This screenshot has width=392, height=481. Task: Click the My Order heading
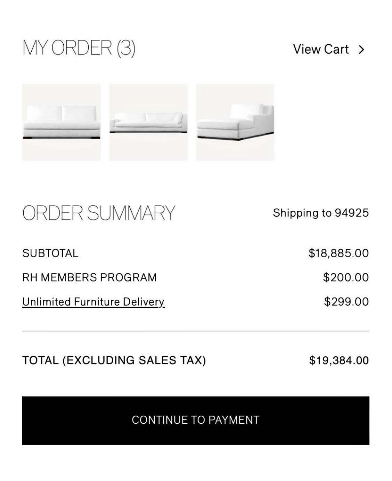67,48
